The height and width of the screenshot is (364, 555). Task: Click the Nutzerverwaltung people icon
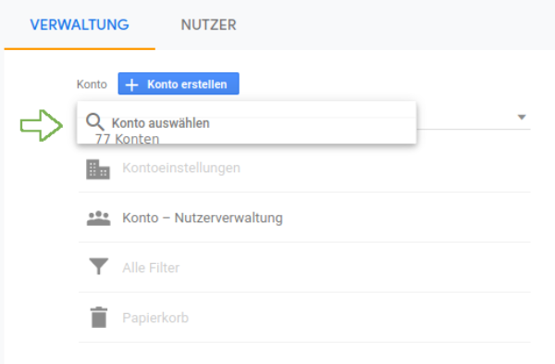click(98, 218)
